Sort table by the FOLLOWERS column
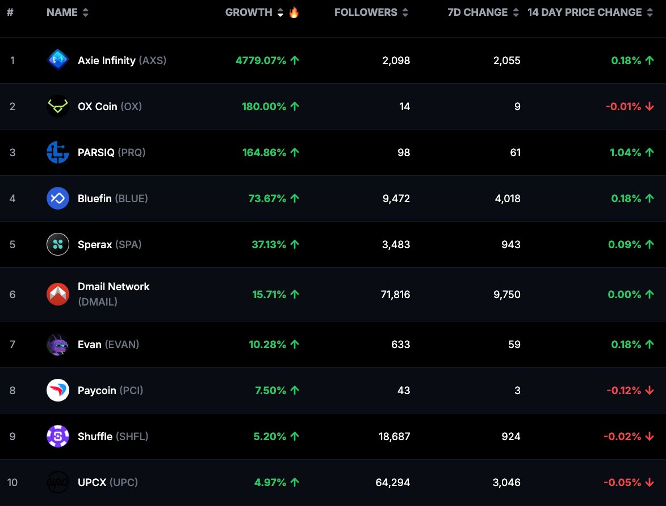Screen dimensions: 666x506 pyautogui.click(x=371, y=12)
